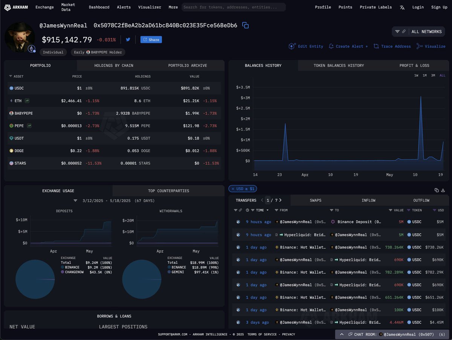Screen dimensions: 452x340
Task: Open the VALUE column filter icon
Action: (391, 210)
